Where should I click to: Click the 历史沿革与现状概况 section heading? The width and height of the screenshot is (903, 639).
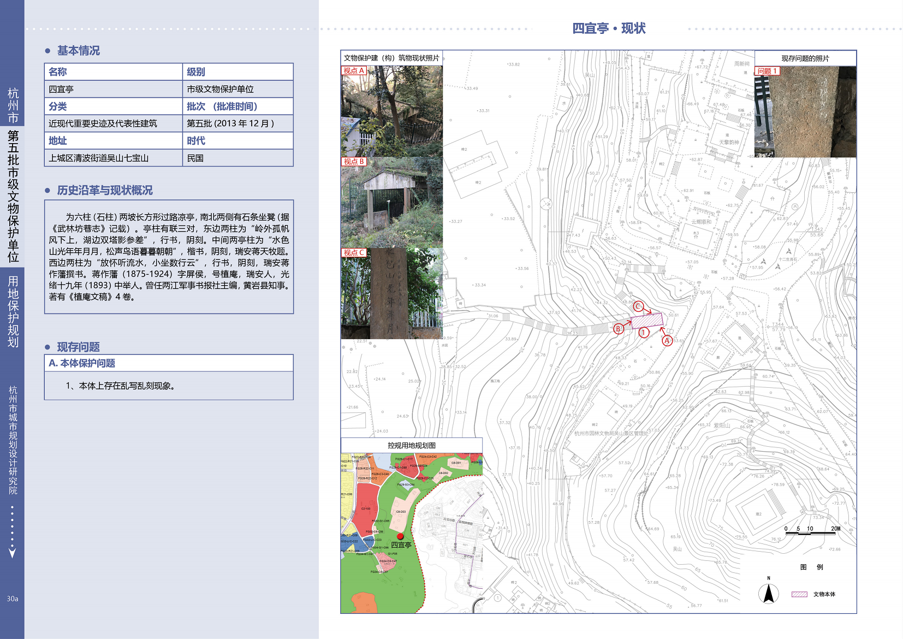pos(105,191)
